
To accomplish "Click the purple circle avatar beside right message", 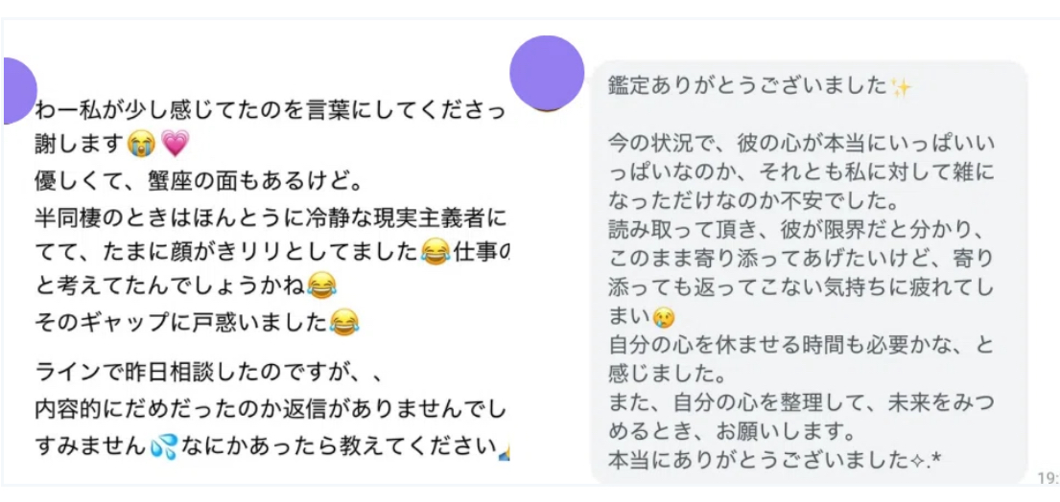I will [x=547, y=73].
